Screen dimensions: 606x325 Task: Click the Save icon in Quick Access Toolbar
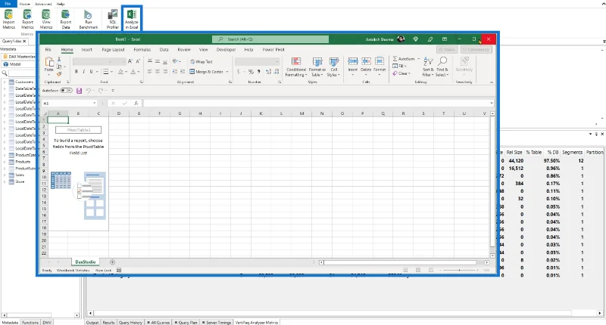80,91
